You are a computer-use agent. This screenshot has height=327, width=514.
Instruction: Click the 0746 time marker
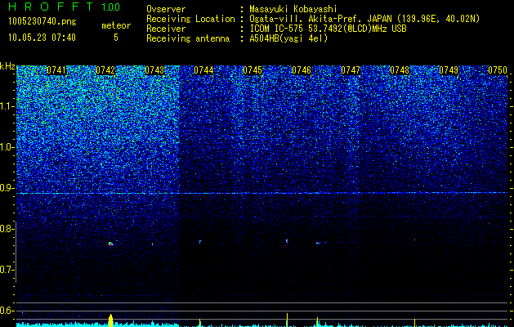302,70
